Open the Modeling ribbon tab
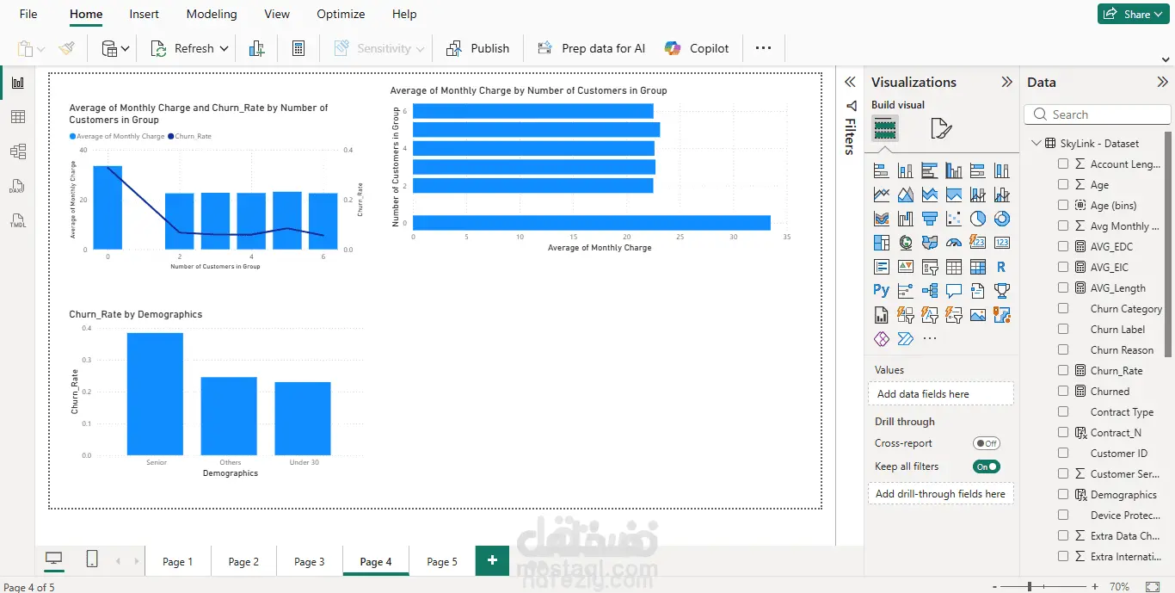Screen dimensions: 1175x593 [212, 14]
